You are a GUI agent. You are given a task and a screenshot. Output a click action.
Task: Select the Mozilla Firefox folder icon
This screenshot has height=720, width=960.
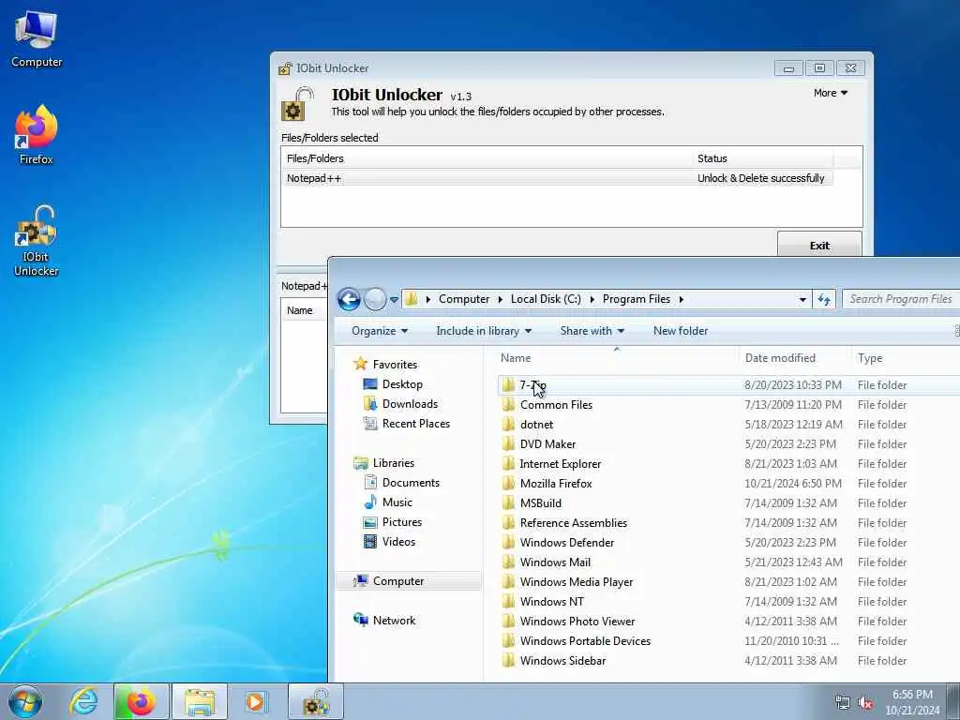coord(508,483)
